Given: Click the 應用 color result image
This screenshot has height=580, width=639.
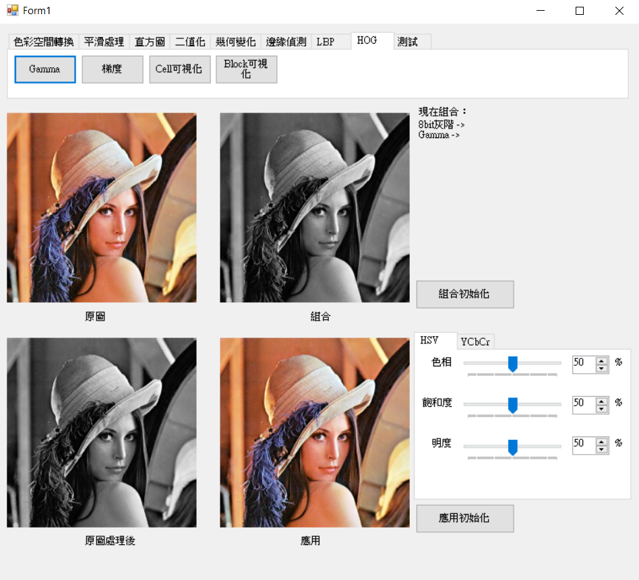Looking at the screenshot, I should [315, 432].
